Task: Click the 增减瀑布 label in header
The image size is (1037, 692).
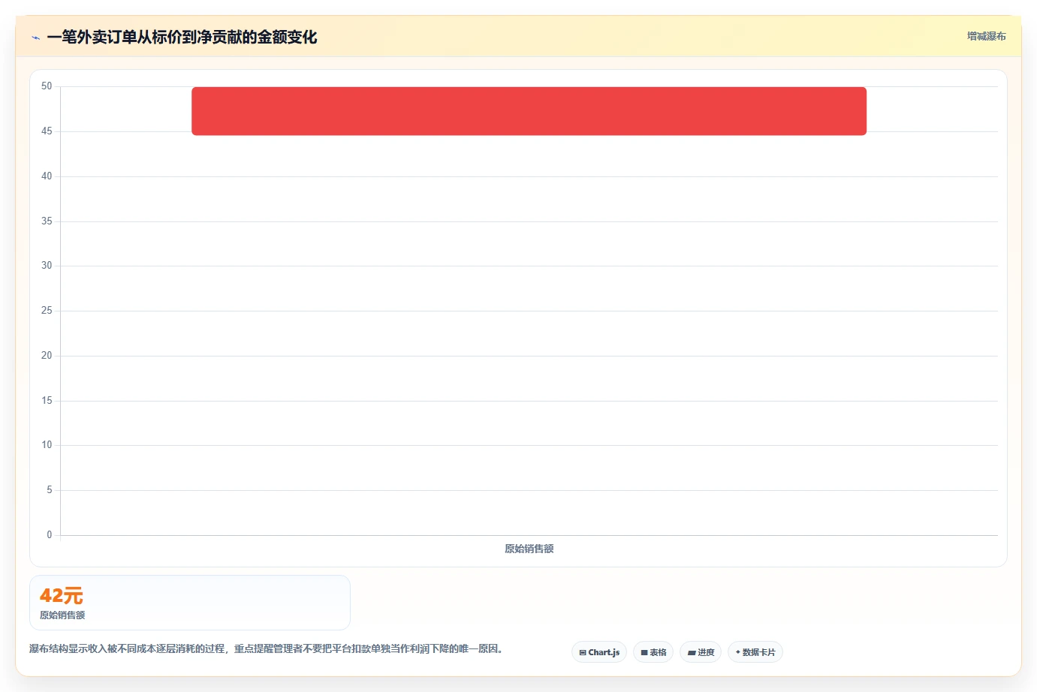Action: pos(986,36)
